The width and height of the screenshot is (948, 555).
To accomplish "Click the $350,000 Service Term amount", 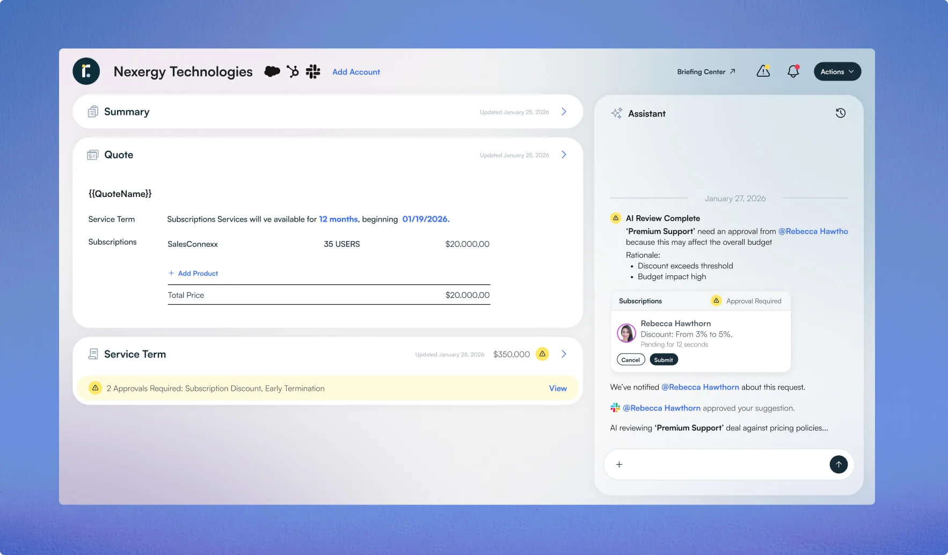I will pos(512,354).
